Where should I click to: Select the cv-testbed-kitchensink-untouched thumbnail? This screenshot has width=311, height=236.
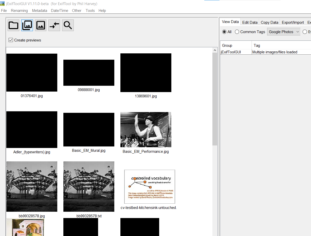coord(150,186)
